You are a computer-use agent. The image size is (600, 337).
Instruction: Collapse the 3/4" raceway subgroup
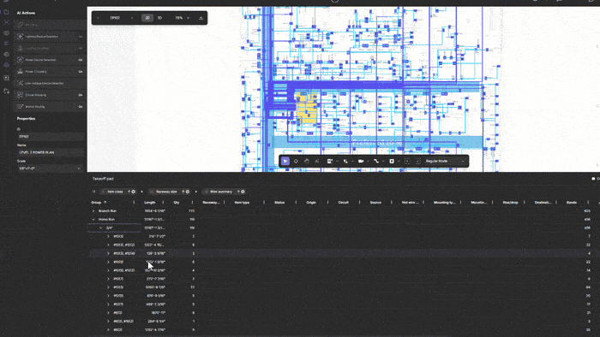click(x=101, y=228)
